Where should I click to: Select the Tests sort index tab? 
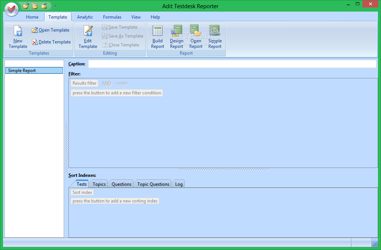(x=81, y=184)
